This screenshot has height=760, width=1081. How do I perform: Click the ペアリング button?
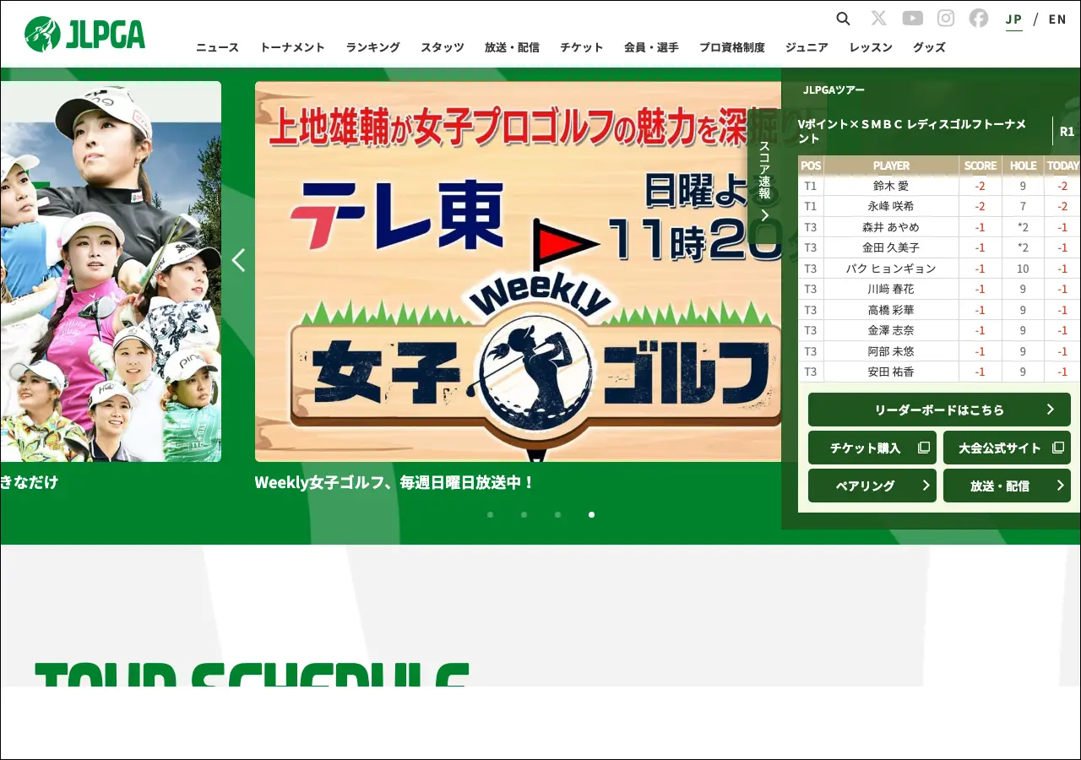coord(872,486)
